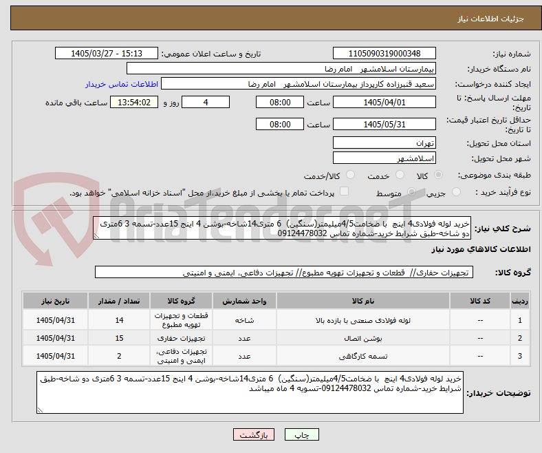Click the بازگشت (back) button

click(254, 434)
